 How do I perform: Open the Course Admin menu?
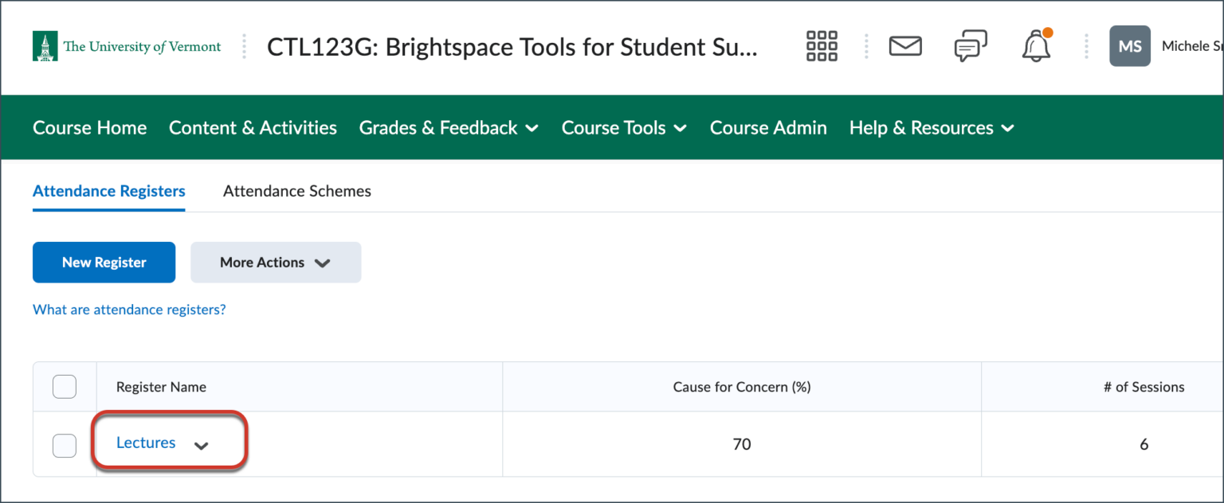(x=767, y=127)
